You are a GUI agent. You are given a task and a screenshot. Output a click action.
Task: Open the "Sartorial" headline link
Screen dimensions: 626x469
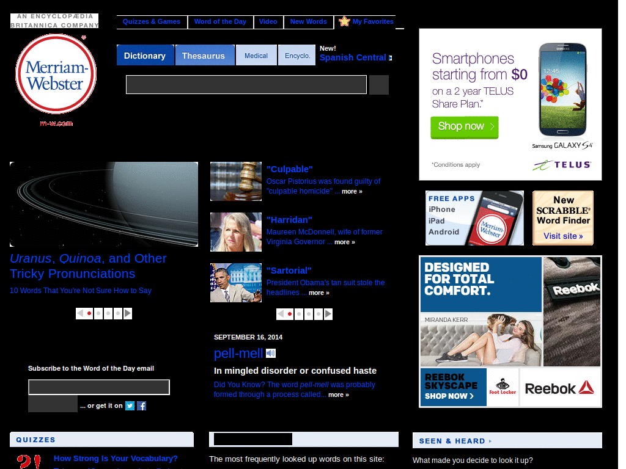[x=289, y=271]
